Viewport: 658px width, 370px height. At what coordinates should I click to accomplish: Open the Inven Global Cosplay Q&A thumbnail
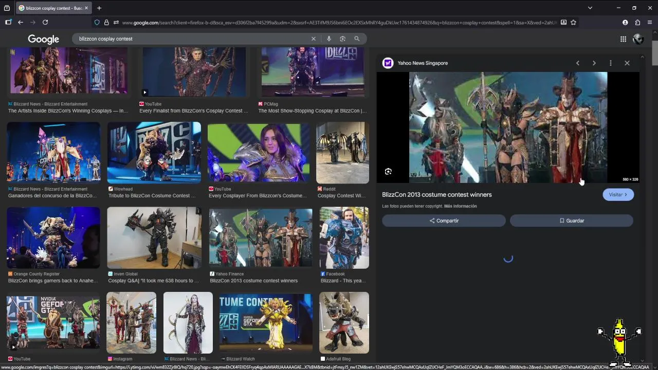pyautogui.click(x=154, y=238)
